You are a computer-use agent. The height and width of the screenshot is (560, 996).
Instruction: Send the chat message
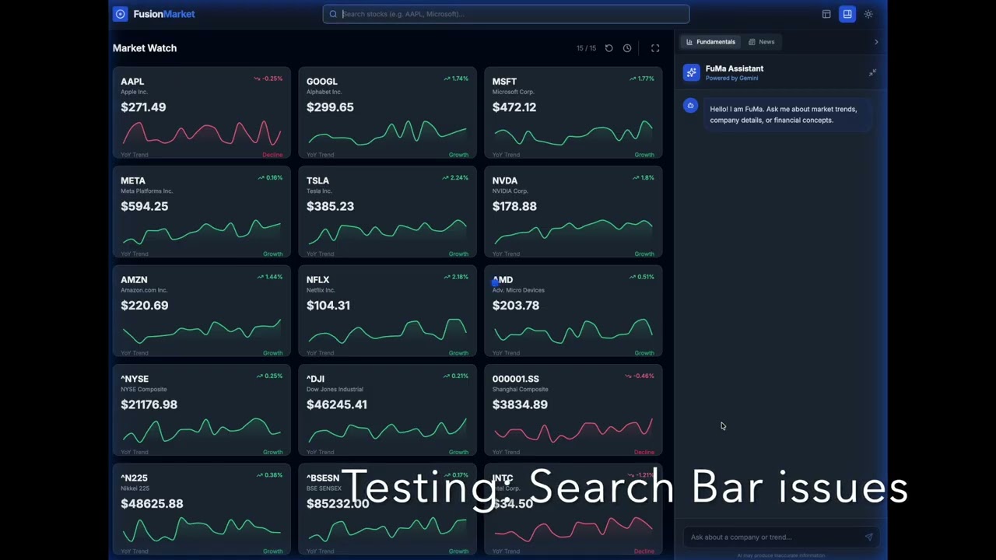pos(869,537)
